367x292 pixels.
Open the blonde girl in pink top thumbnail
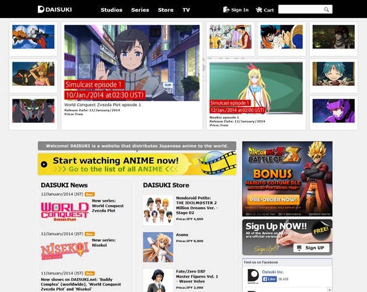coord(33,74)
